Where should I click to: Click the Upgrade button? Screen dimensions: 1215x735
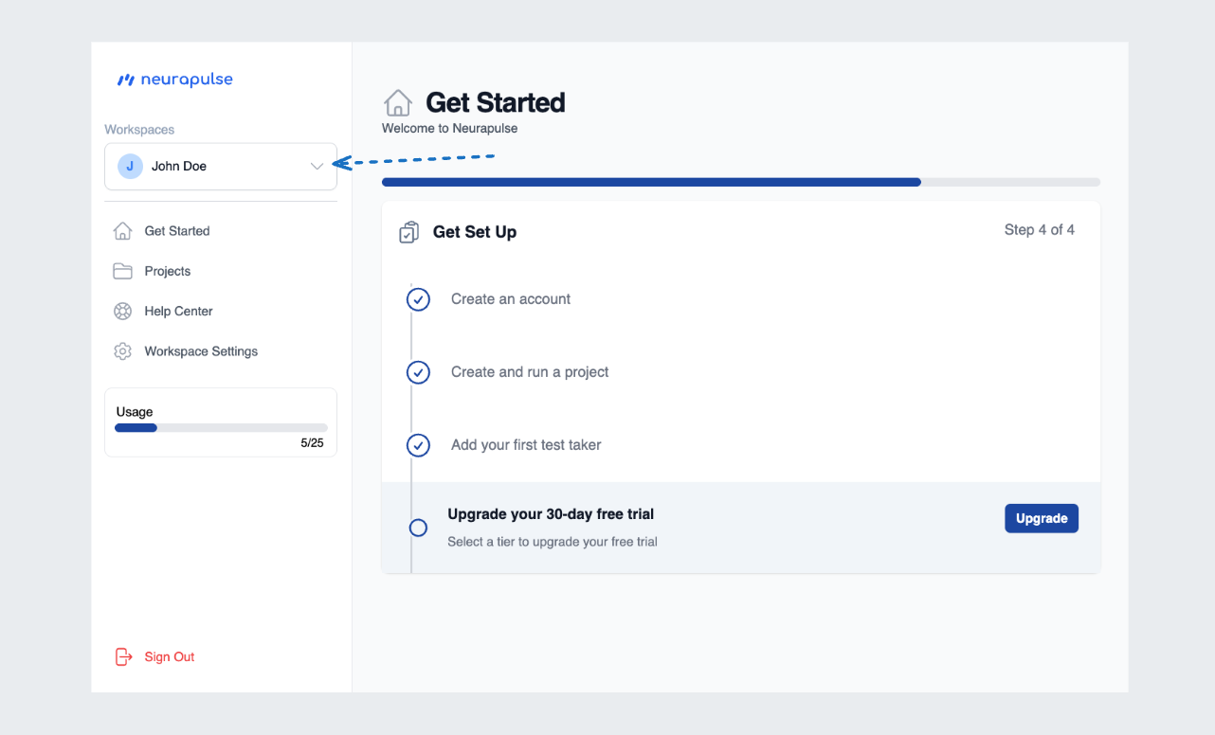[1041, 518]
